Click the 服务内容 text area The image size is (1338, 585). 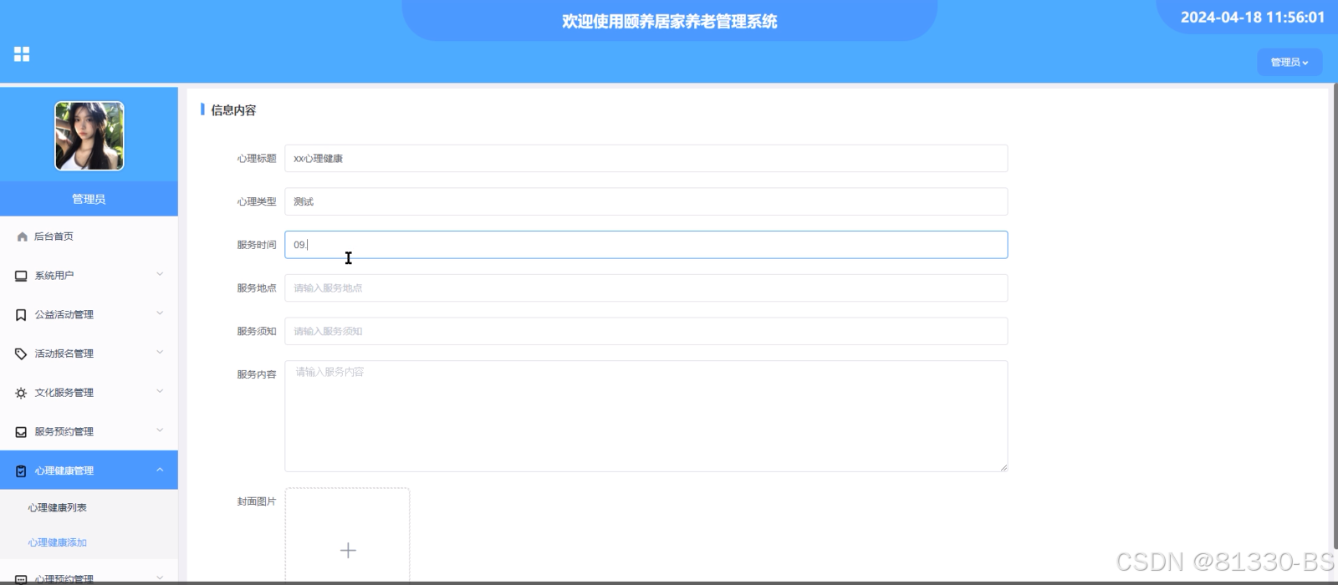pos(646,416)
